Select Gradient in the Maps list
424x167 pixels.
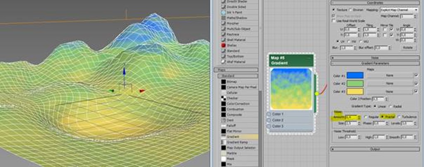click(x=234, y=136)
